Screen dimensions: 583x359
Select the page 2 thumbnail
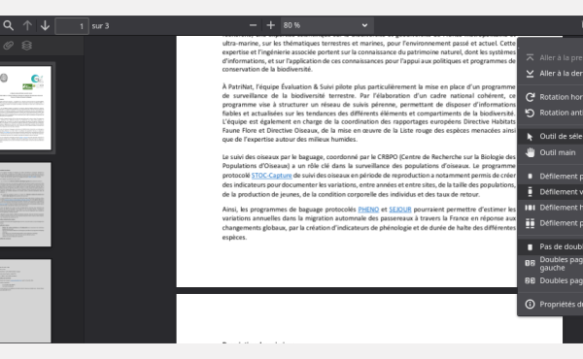(x=25, y=204)
